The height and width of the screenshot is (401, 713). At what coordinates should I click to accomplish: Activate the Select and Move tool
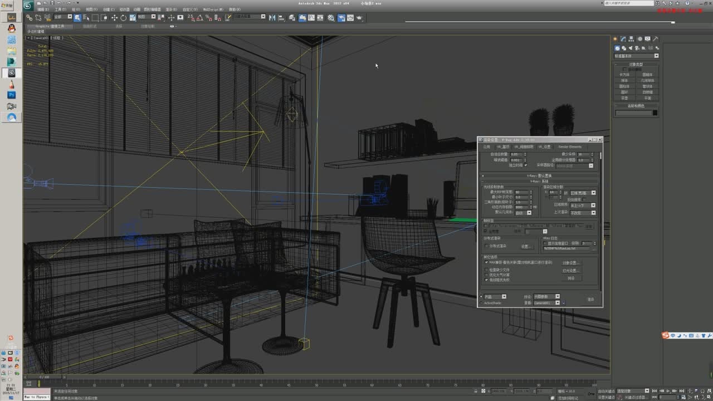(x=114, y=17)
